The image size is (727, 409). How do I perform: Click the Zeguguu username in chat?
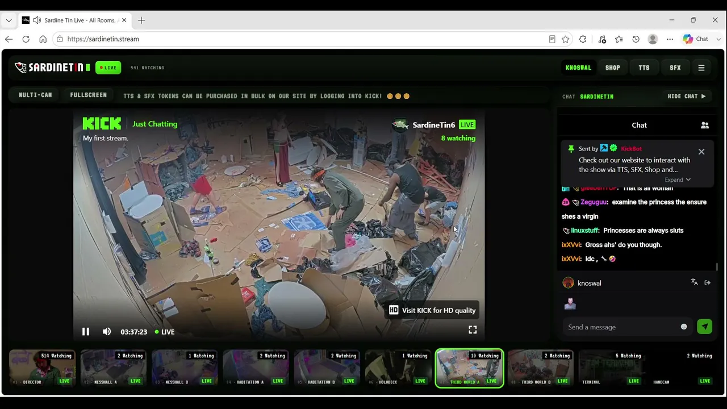(594, 202)
